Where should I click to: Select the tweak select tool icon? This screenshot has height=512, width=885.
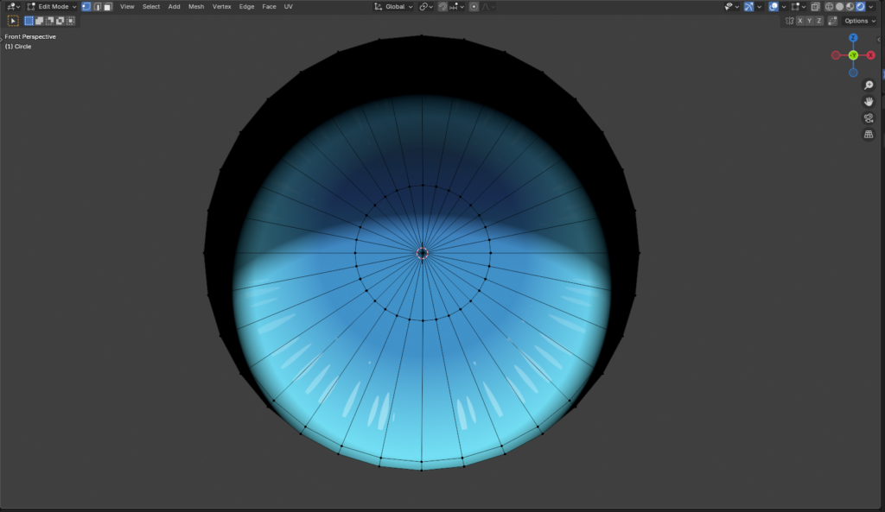point(13,21)
